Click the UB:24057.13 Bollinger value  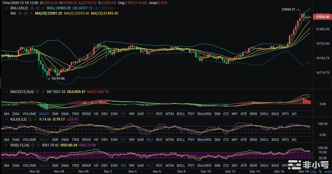[x=83, y=8]
